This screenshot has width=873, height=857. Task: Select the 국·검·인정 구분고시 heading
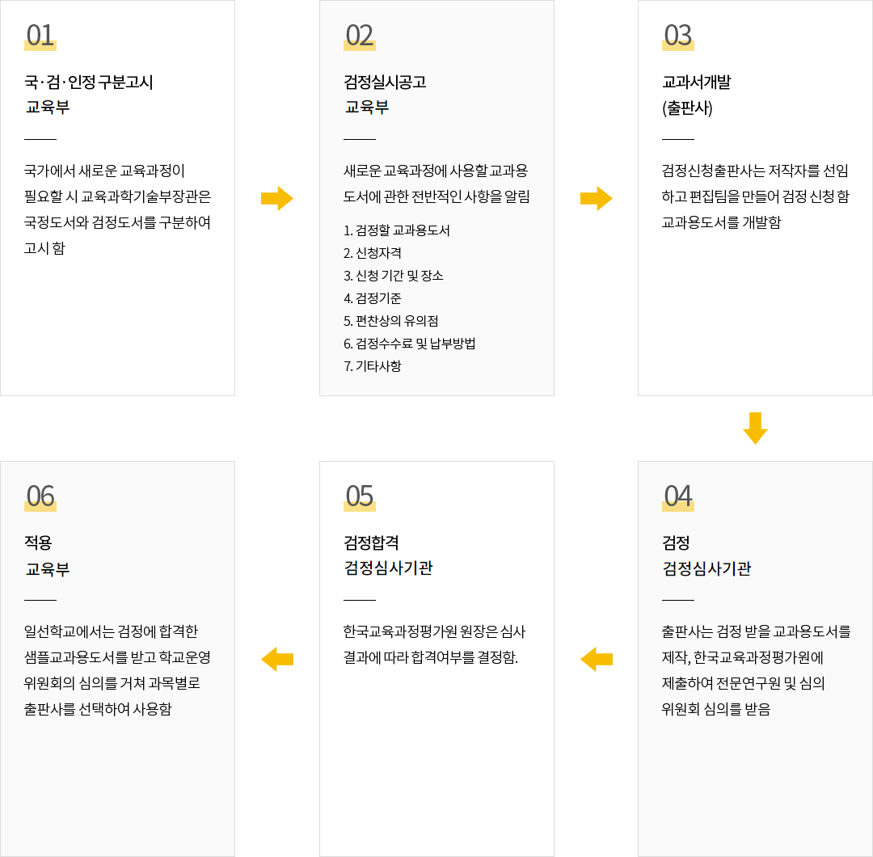[x=89, y=82]
